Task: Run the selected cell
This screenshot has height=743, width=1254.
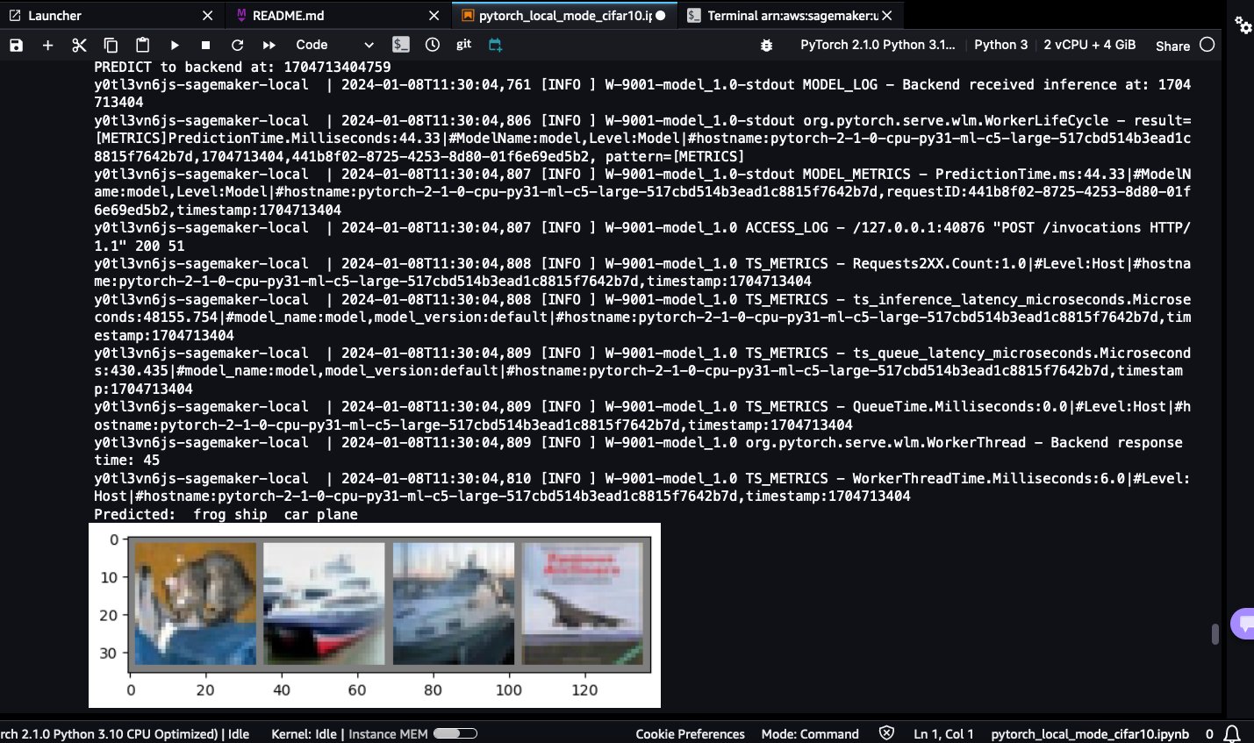Action: [174, 45]
